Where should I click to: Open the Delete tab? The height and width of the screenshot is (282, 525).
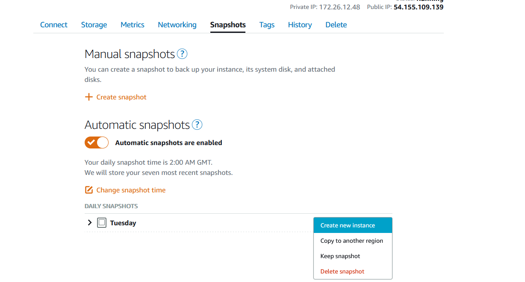click(336, 25)
